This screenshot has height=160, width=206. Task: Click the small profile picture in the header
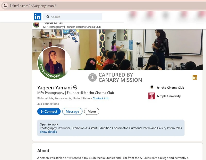pos(37,25)
